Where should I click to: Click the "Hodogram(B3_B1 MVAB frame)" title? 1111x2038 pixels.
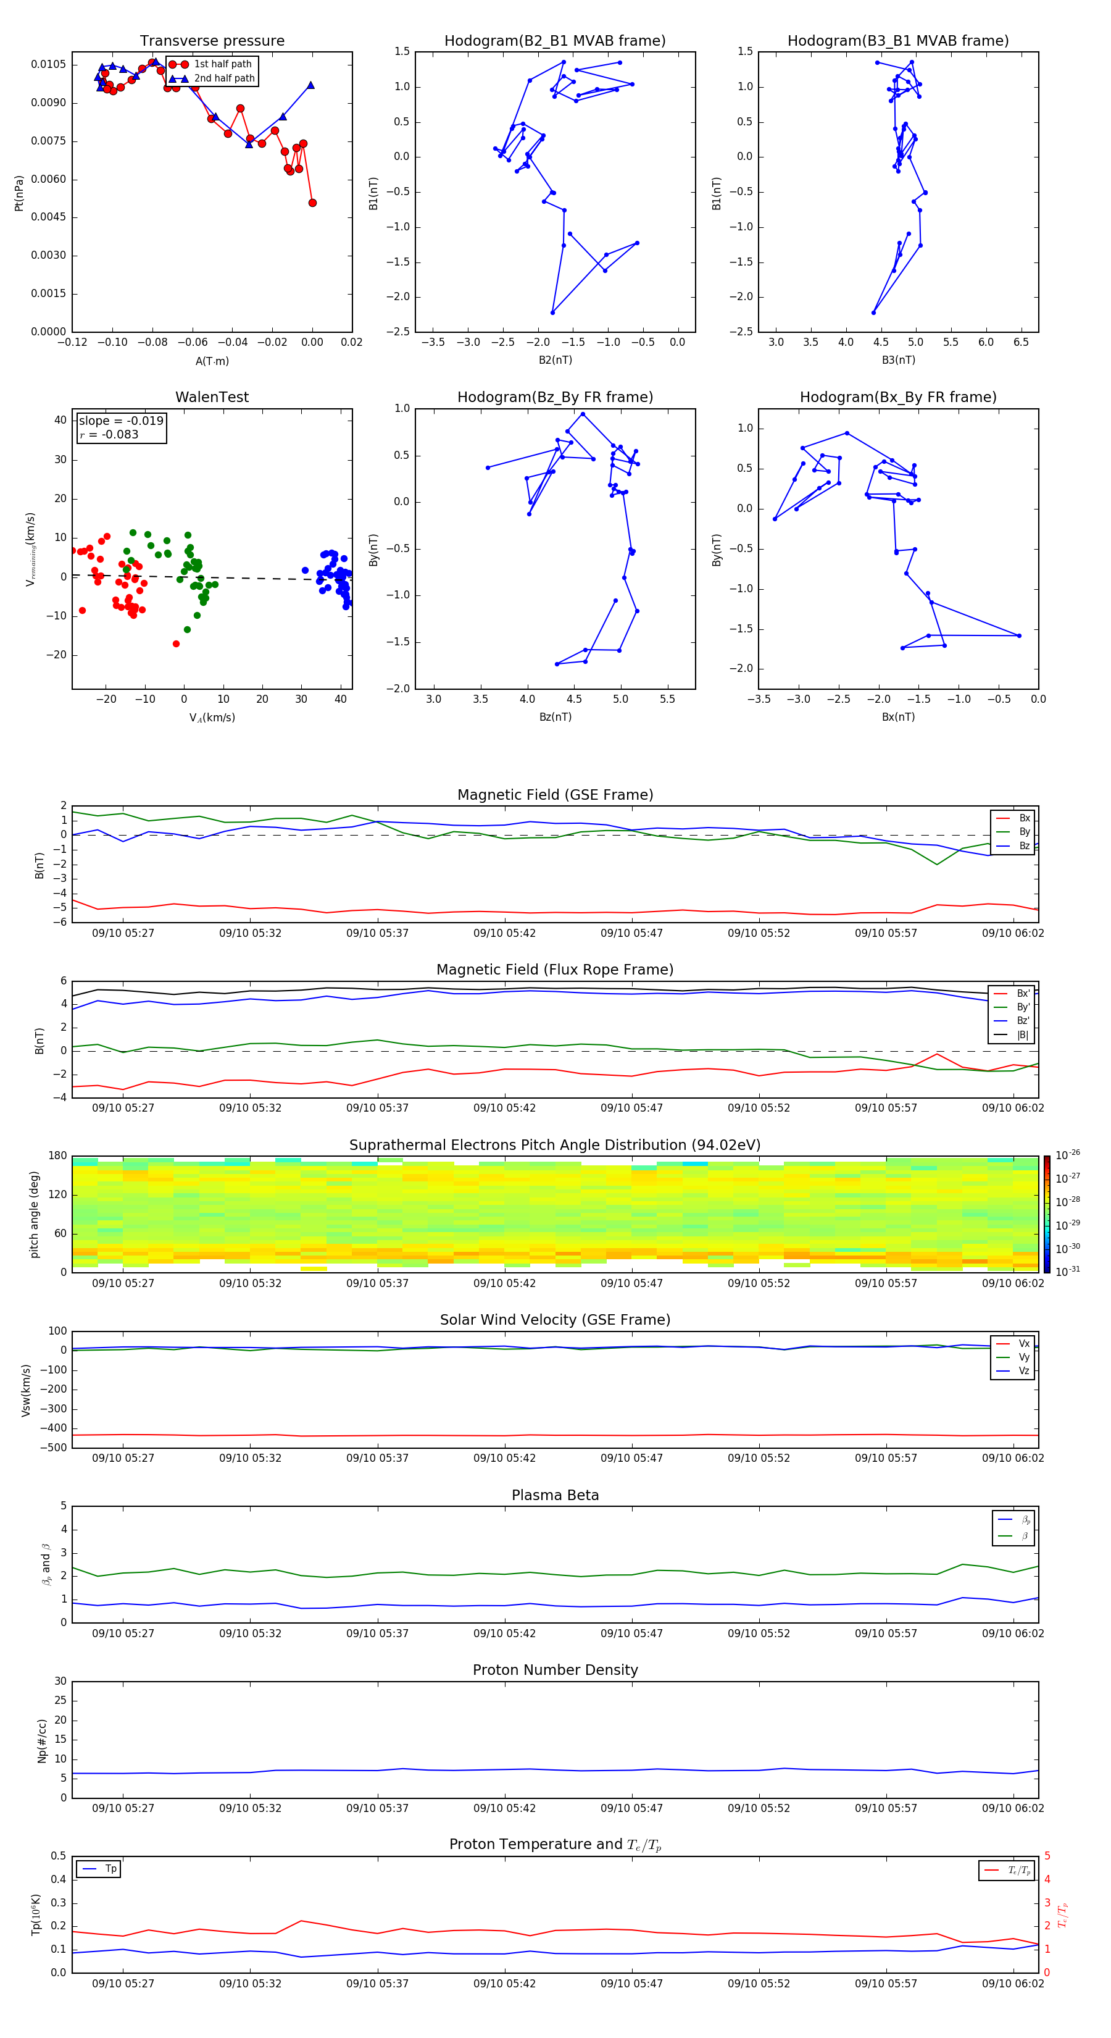tap(898, 41)
